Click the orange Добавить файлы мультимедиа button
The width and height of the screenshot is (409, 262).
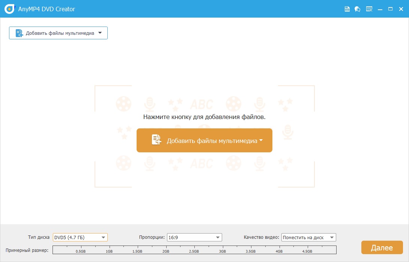point(204,140)
